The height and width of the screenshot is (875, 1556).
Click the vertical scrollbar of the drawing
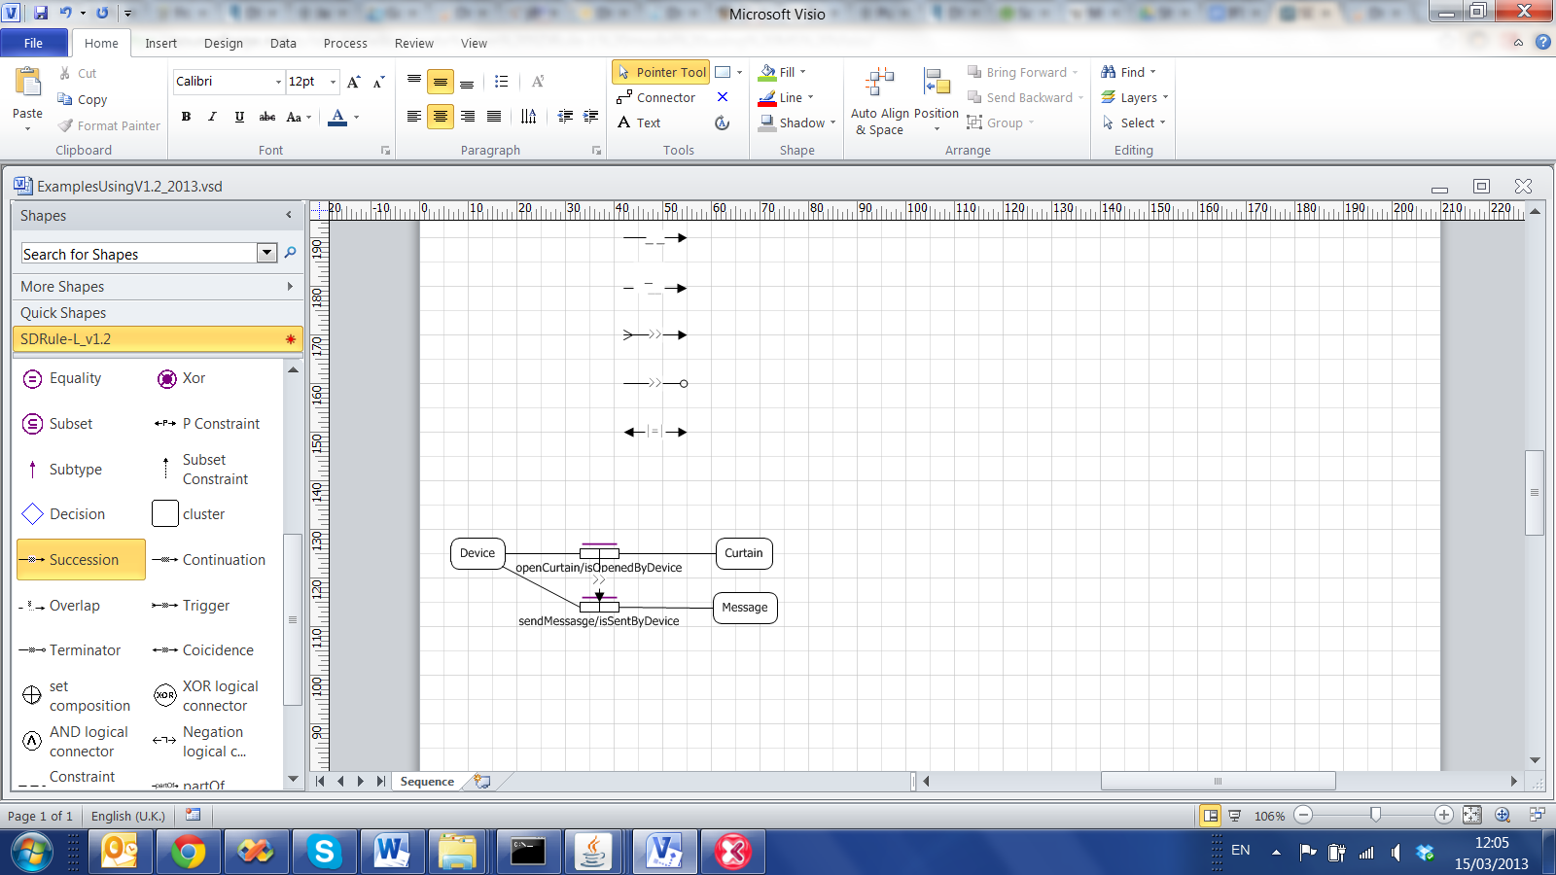pyautogui.click(x=1535, y=492)
